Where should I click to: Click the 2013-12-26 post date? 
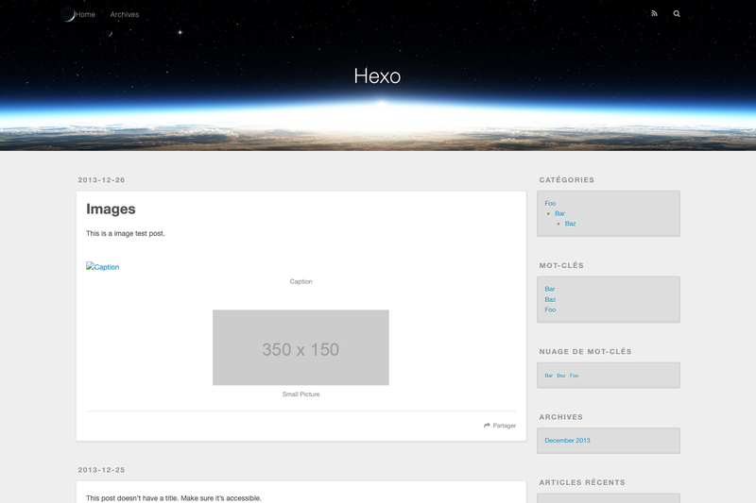(x=102, y=180)
